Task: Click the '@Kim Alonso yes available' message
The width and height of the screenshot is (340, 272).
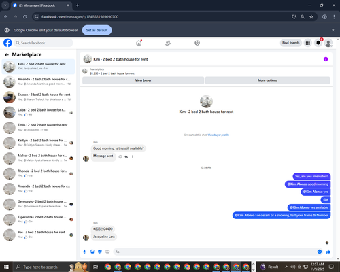Action: pos(309,207)
